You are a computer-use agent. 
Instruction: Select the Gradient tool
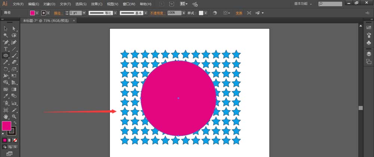point(14,90)
